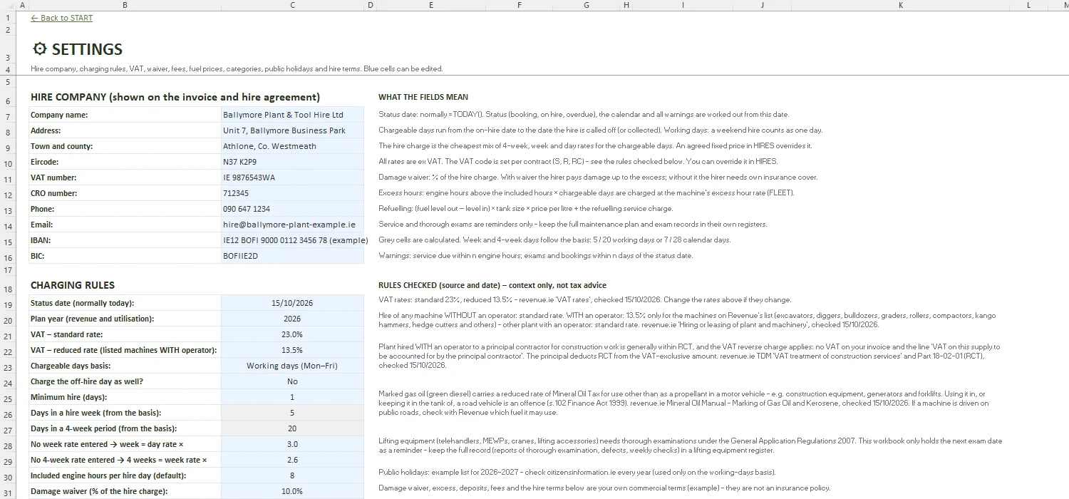
Task: Click the settings gear icon beside SETTINGS
Action: [x=40, y=49]
